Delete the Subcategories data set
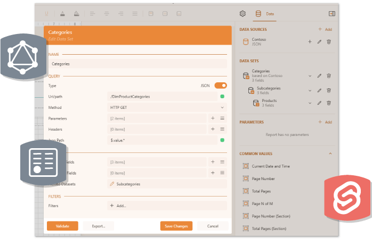This screenshot has height=239, width=372. (x=329, y=90)
